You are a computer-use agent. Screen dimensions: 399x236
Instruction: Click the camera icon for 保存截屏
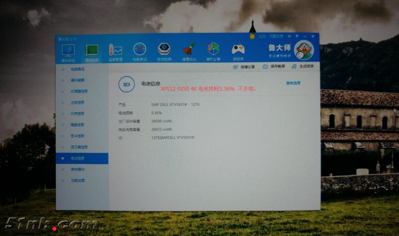(x=265, y=66)
